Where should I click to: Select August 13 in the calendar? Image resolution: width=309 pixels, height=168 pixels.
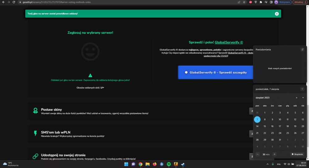pyautogui.click(x=303, y=119)
